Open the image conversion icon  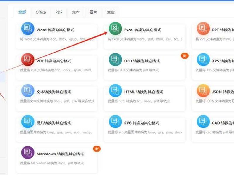[28, 122]
